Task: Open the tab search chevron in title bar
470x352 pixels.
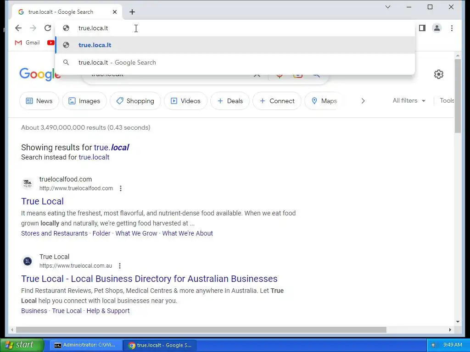Action: (x=387, y=7)
